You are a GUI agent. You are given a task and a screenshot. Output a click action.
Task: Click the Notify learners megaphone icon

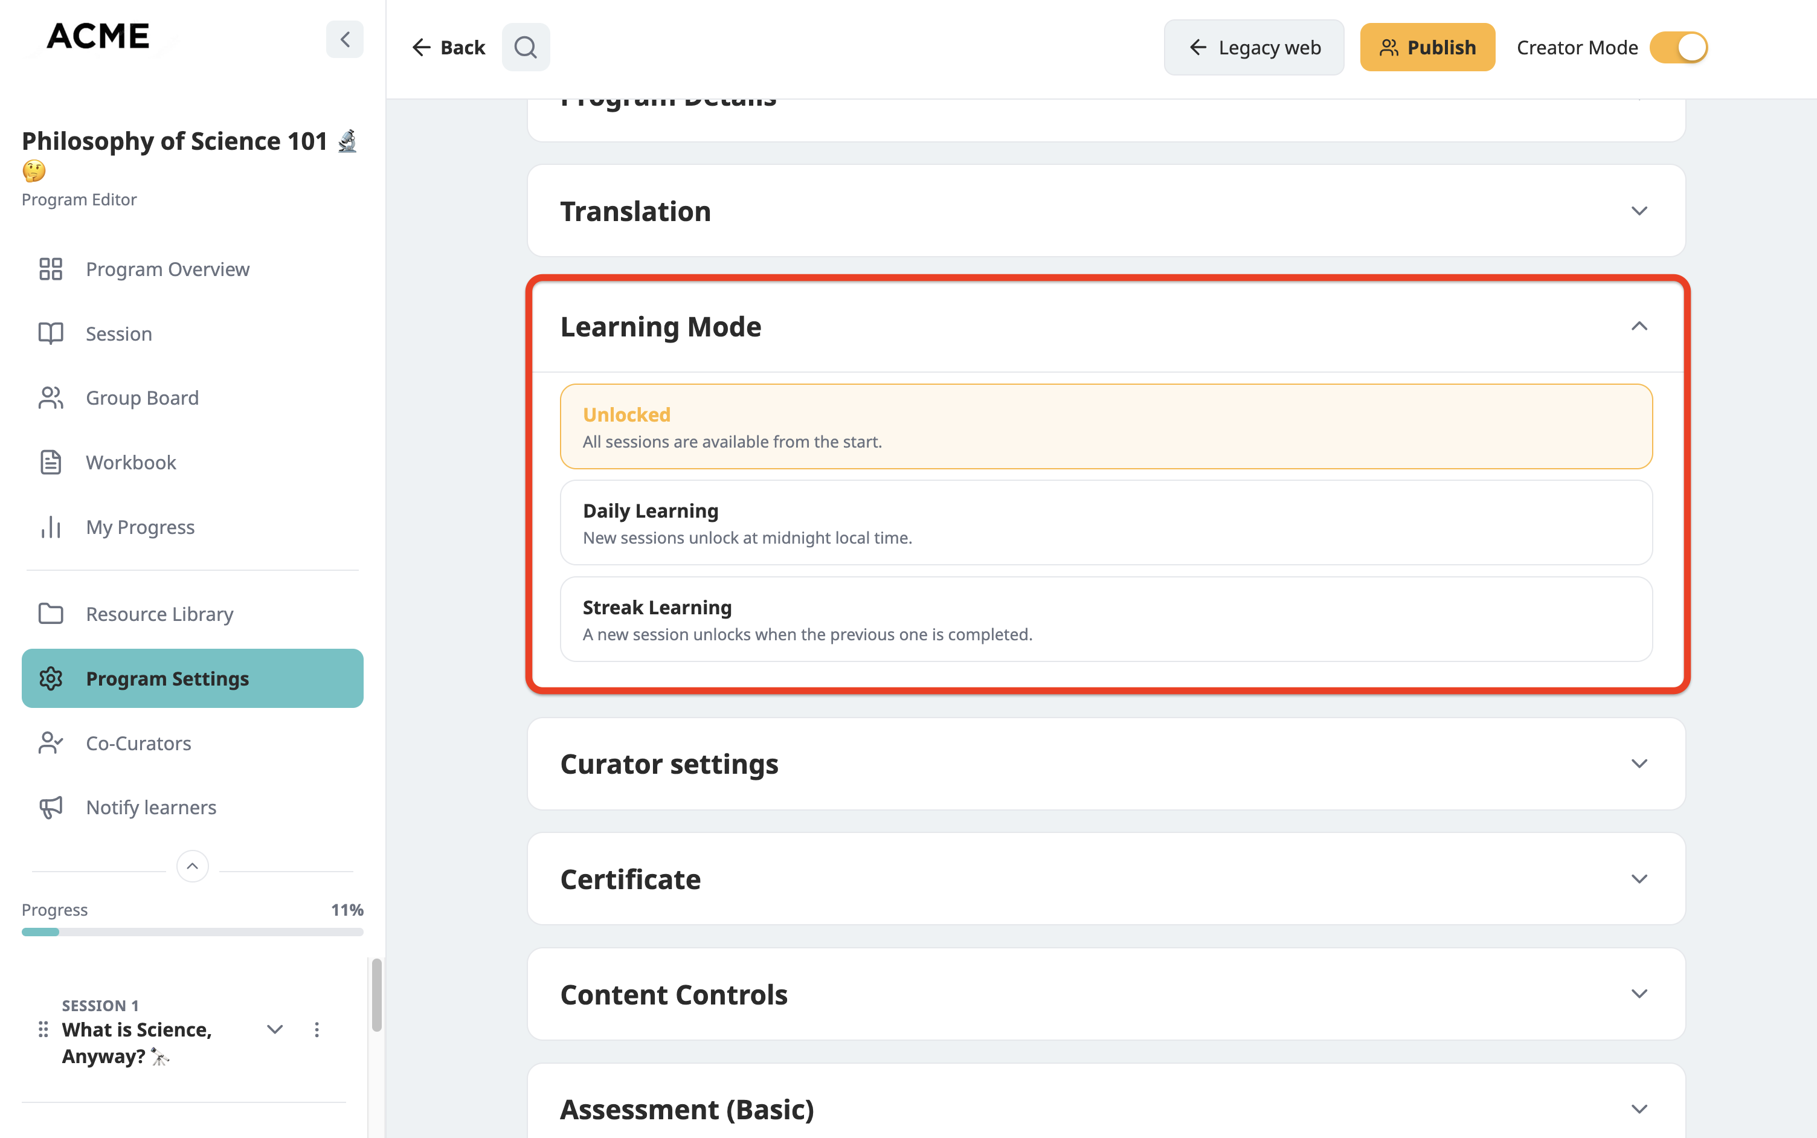click(x=50, y=807)
